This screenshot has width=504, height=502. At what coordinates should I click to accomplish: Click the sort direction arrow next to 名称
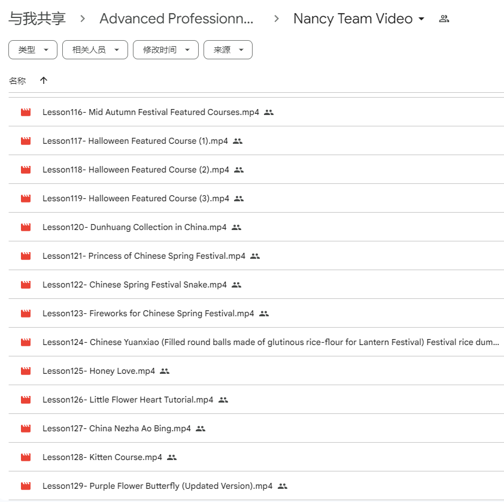(x=44, y=80)
